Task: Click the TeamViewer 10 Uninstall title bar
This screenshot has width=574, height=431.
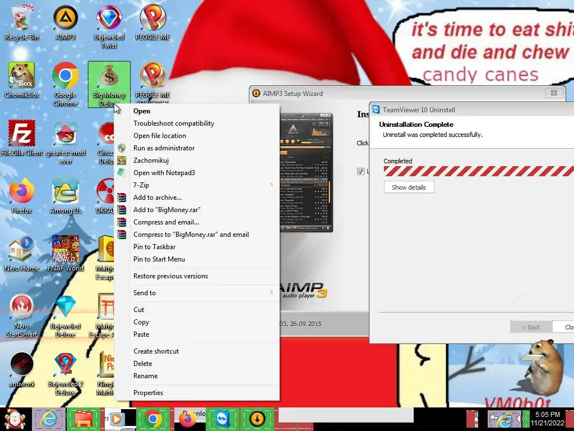Action: 472,109
